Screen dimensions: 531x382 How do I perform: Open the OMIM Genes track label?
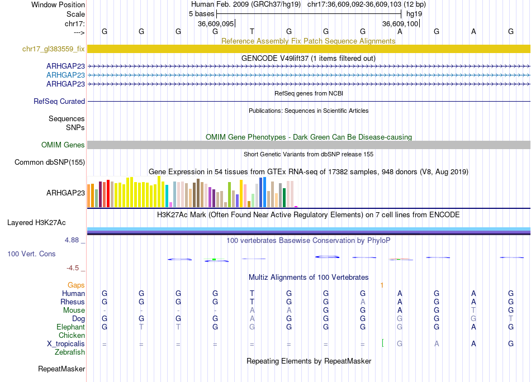tap(63, 145)
